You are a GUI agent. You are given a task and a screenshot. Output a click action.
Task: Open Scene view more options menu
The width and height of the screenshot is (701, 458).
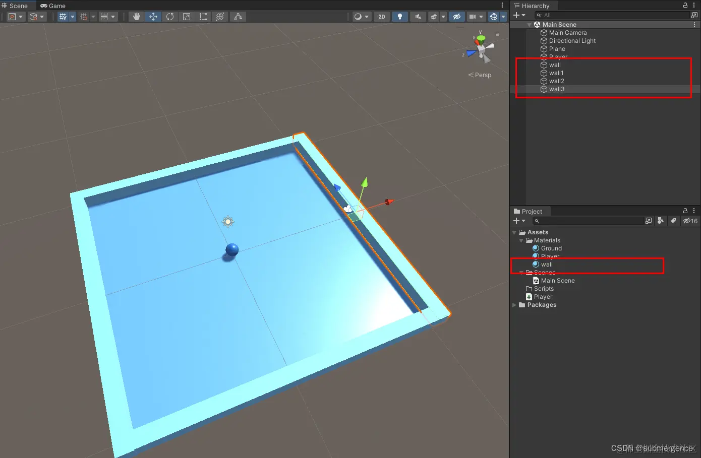502,6
